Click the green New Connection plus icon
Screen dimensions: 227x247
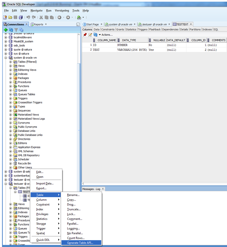[6, 30]
